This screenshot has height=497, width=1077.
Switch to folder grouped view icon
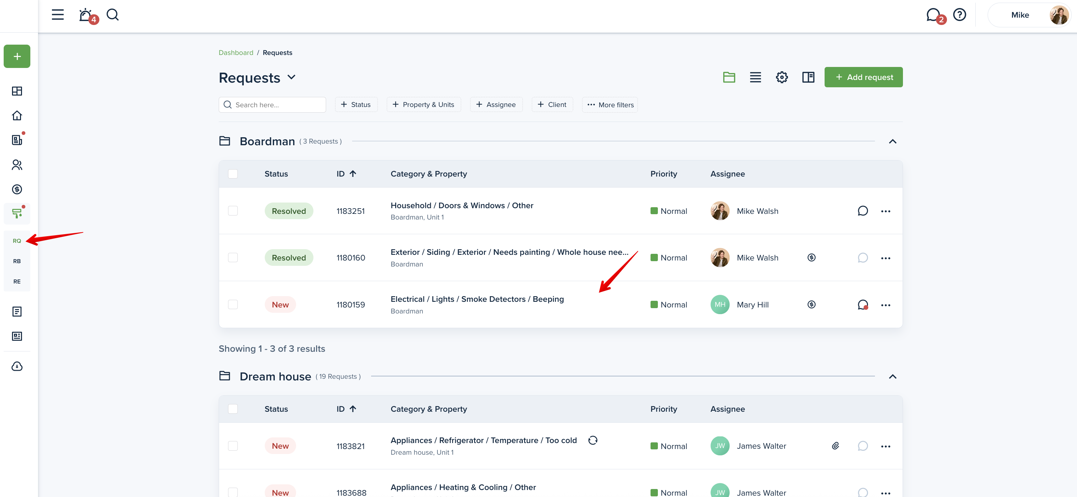pyautogui.click(x=729, y=77)
